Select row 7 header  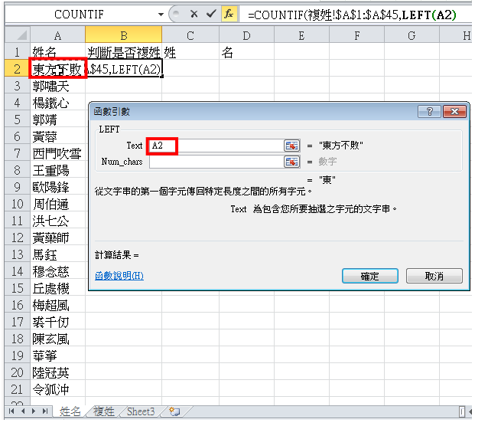(18, 153)
